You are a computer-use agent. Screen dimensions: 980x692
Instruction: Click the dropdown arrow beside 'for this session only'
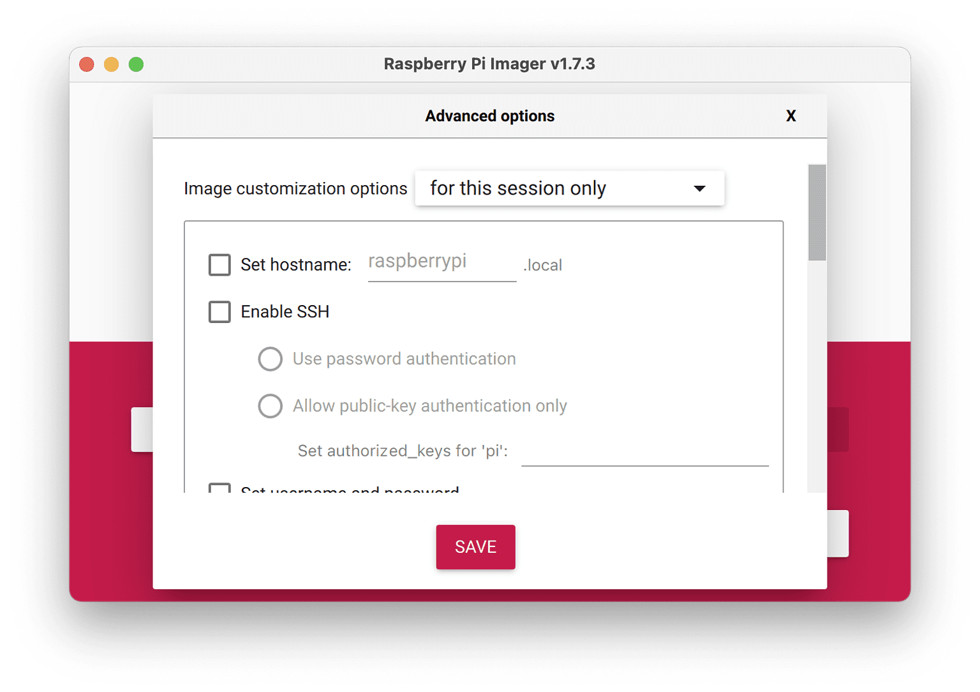point(699,189)
